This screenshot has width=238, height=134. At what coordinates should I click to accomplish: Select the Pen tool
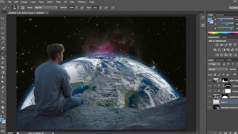[3, 87]
